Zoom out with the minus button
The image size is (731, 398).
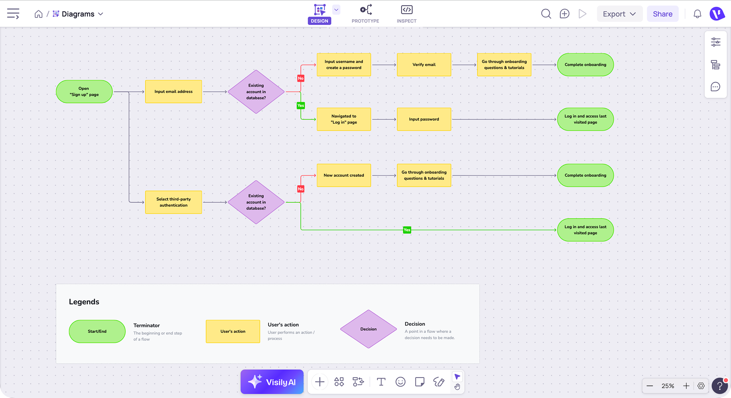click(x=649, y=386)
